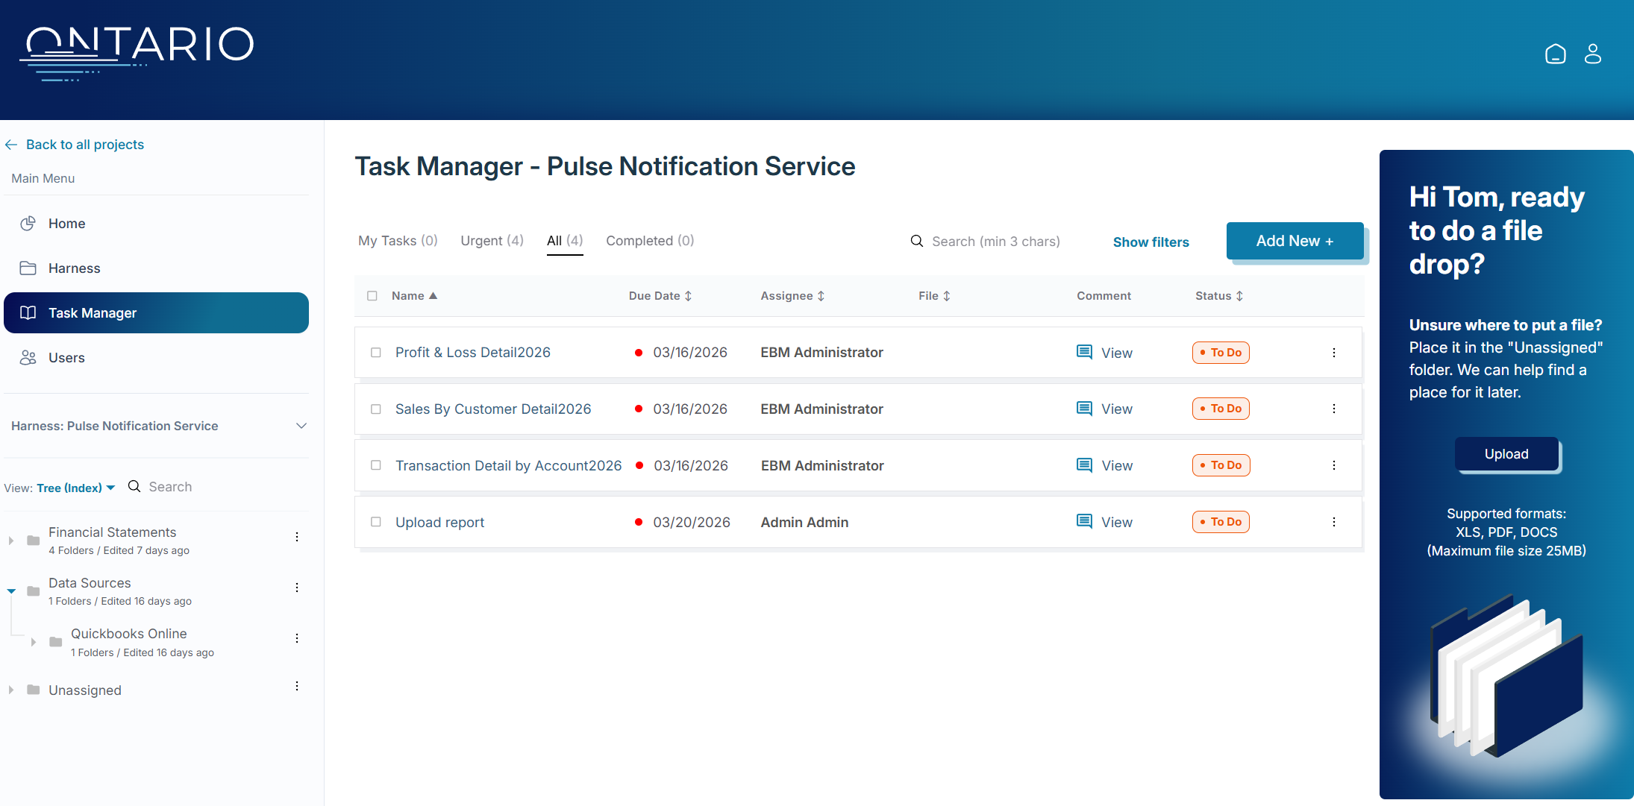The width and height of the screenshot is (1634, 806).
Task: Open the Tree (Index) view dropdown
Action: point(75,488)
